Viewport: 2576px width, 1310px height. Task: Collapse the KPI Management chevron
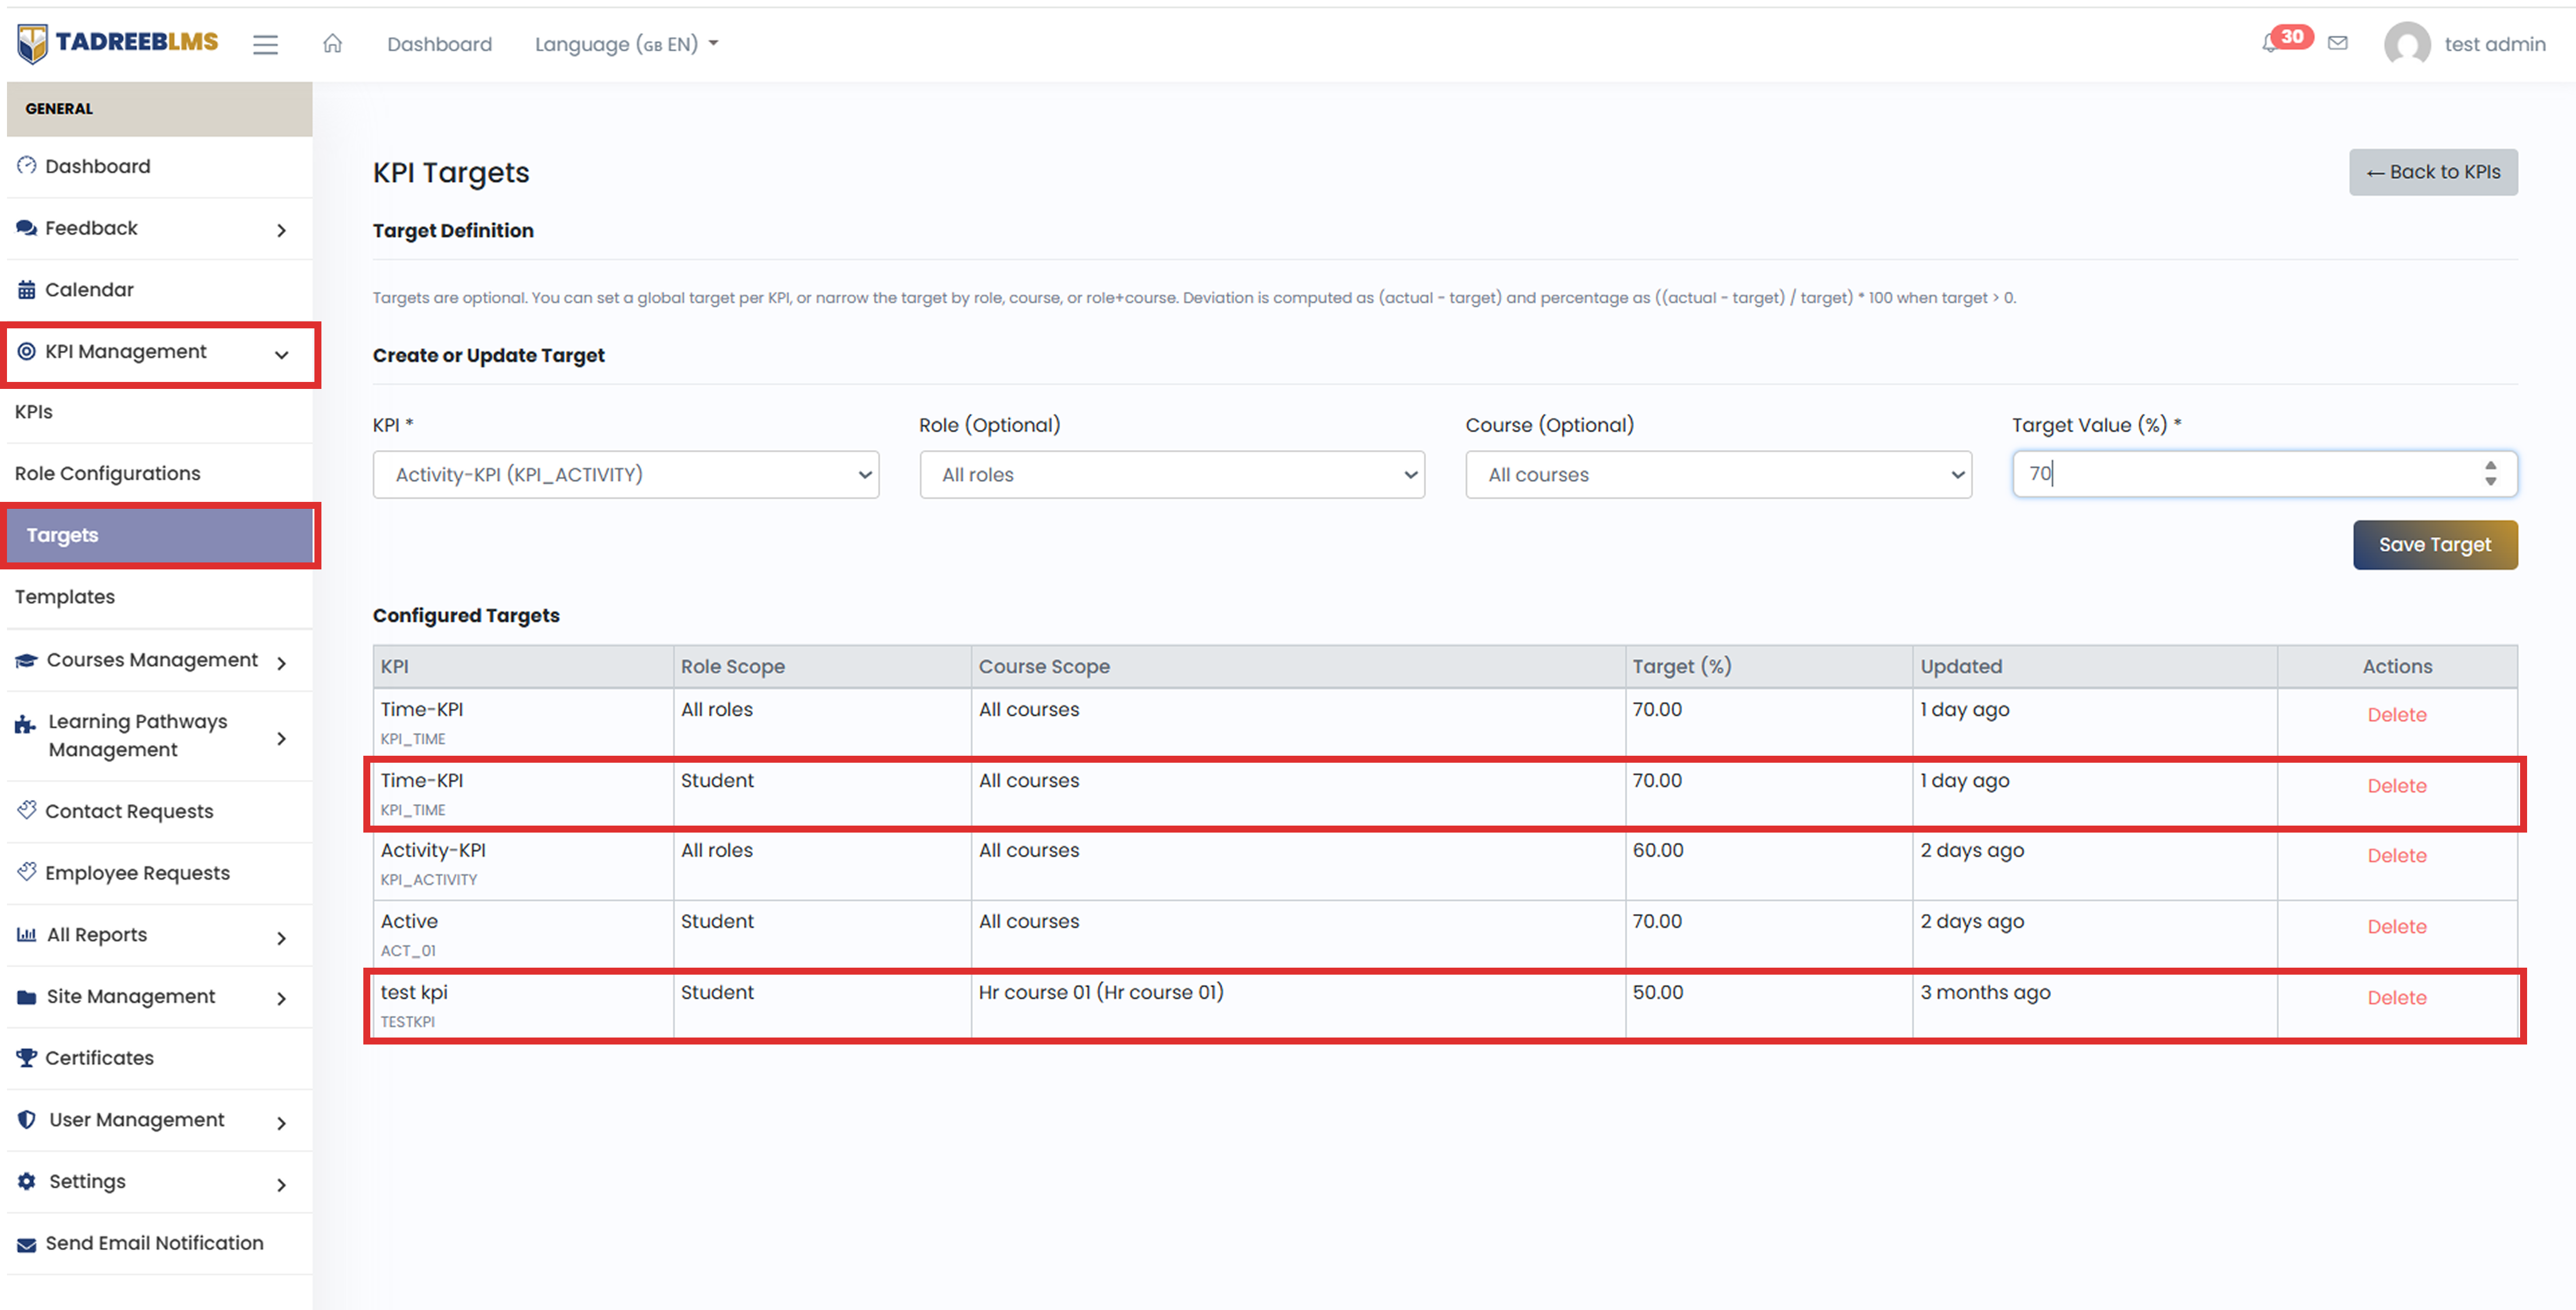(x=282, y=355)
